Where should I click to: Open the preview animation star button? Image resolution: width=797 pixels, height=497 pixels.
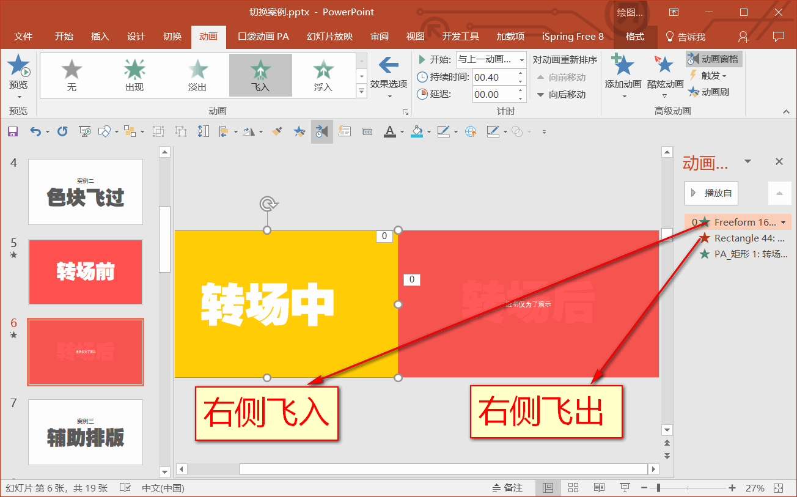18,76
